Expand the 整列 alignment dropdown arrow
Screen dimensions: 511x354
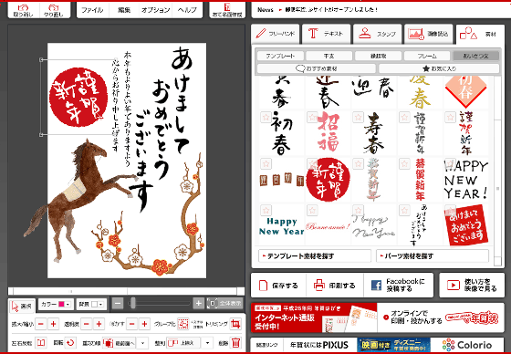coord(207,343)
